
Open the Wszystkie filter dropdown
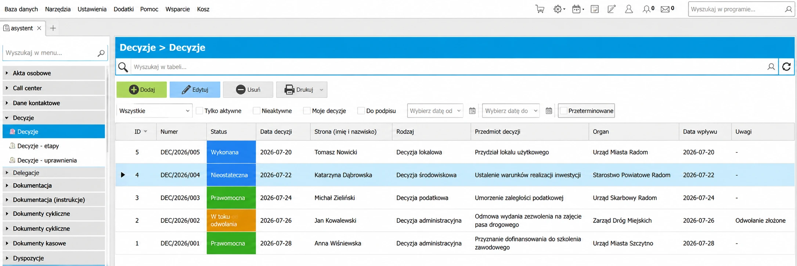coord(154,111)
